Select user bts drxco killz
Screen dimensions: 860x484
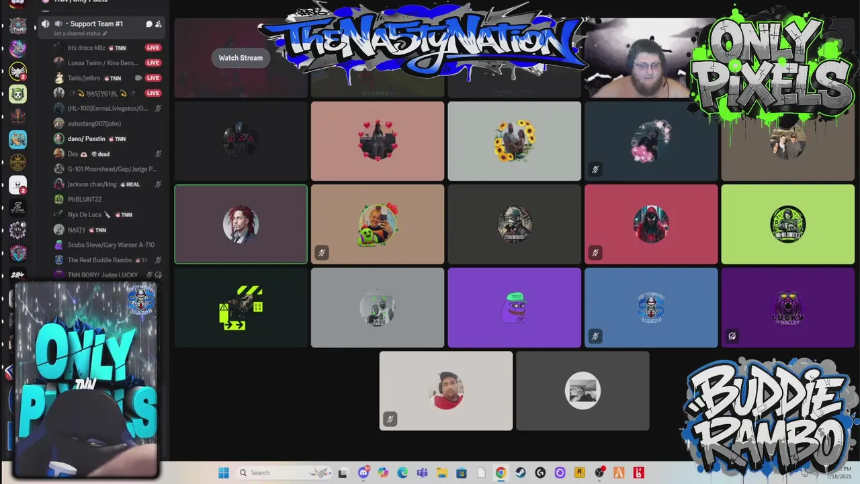pos(107,48)
